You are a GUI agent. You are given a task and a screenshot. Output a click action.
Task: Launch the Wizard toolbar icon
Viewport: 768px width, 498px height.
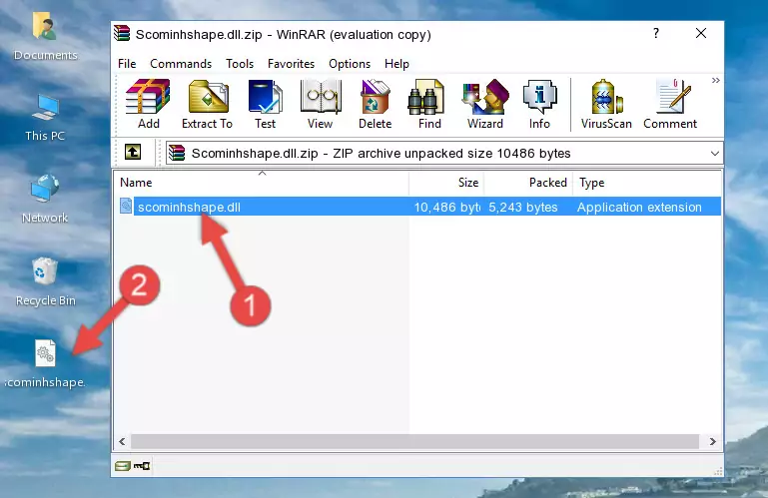pyautogui.click(x=485, y=104)
